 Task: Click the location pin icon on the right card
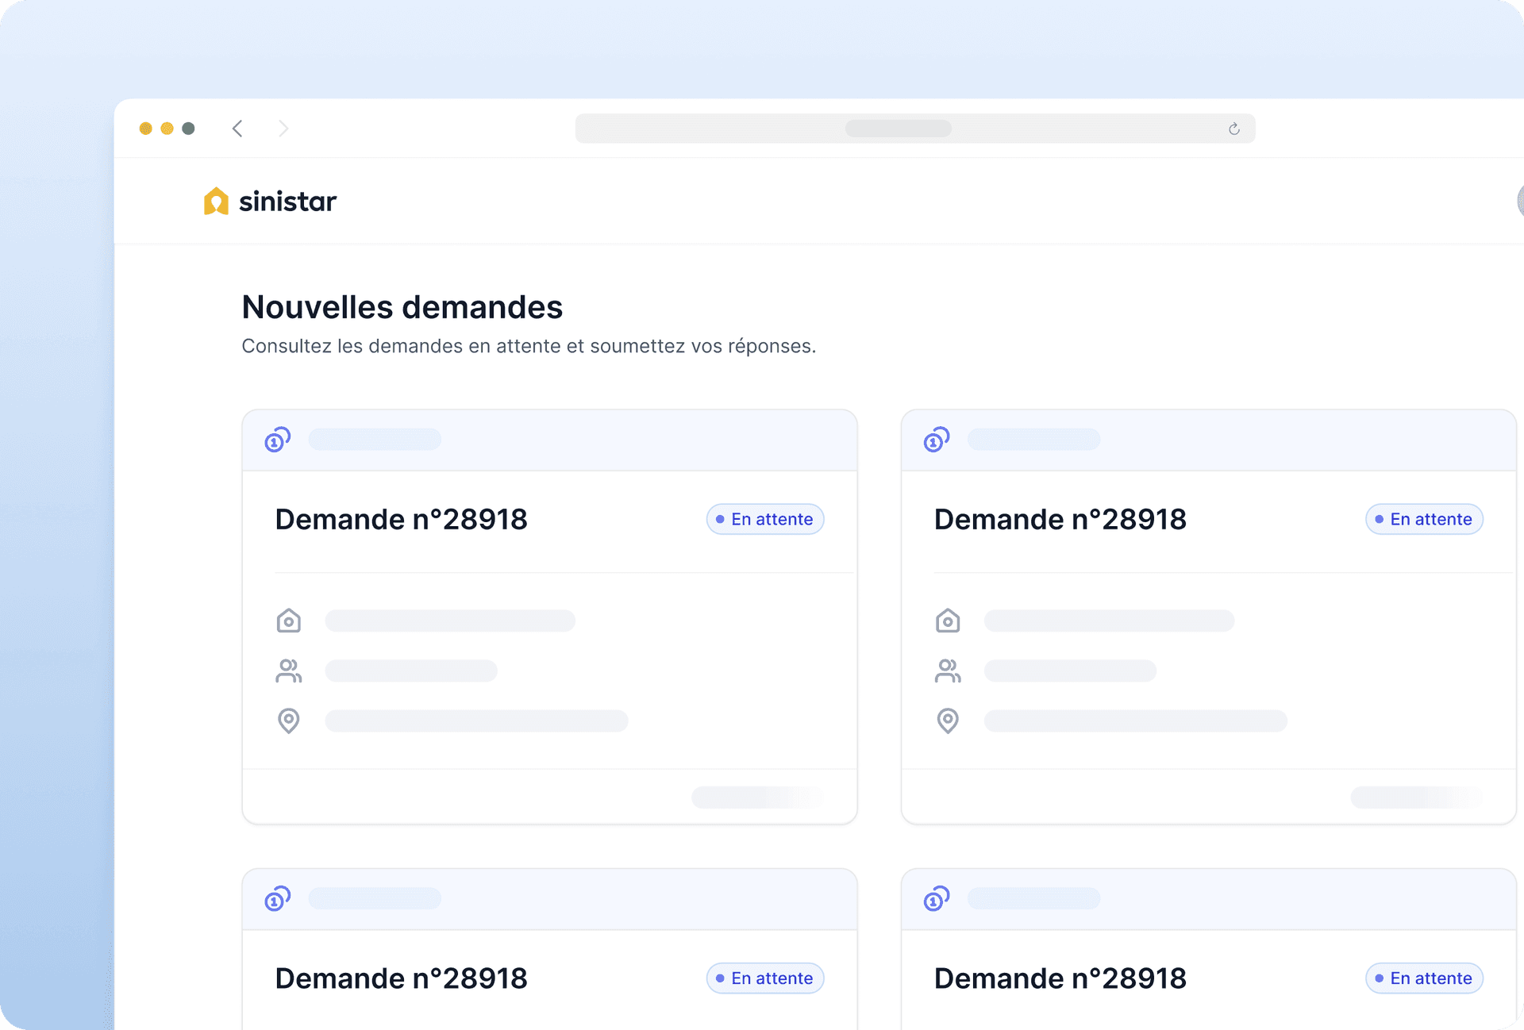[948, 721]
